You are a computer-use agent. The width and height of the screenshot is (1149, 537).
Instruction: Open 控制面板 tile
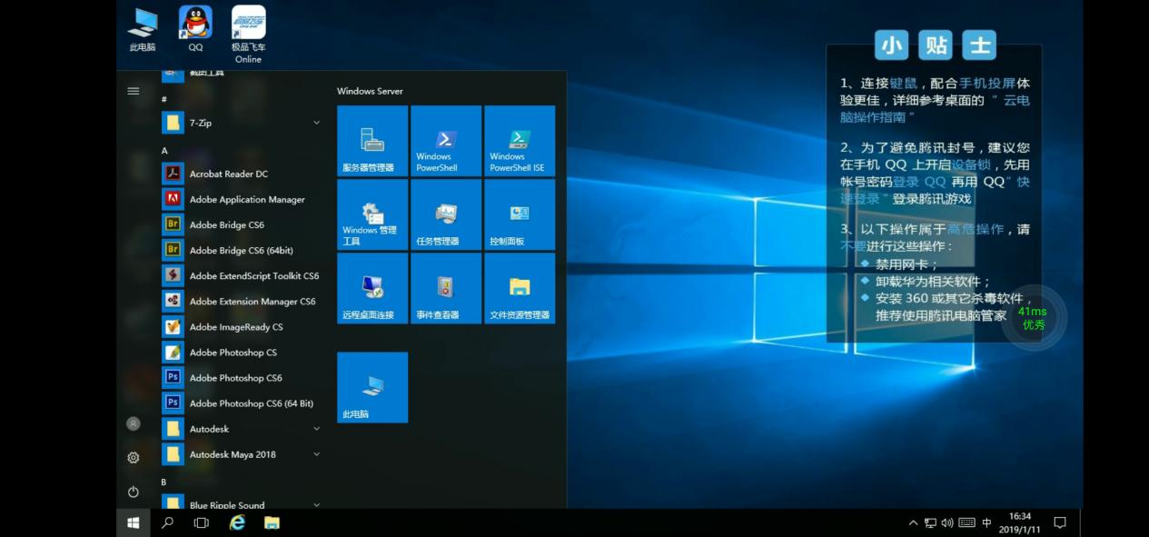(x=520, y=214)
